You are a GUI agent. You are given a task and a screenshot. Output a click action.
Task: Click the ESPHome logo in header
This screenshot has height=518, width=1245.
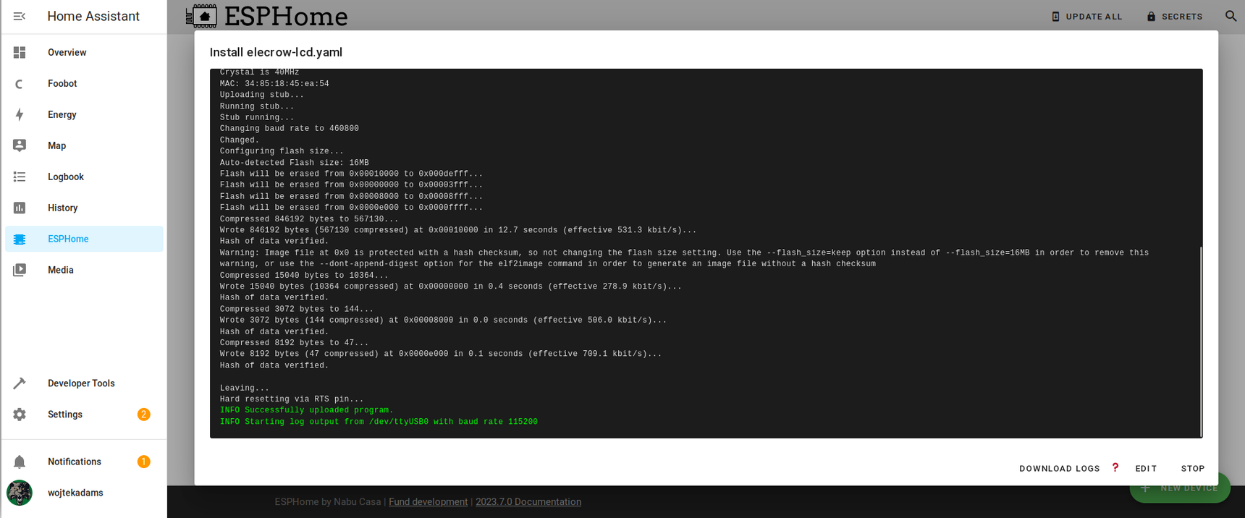pyautogui.click(x=266, y=16)
